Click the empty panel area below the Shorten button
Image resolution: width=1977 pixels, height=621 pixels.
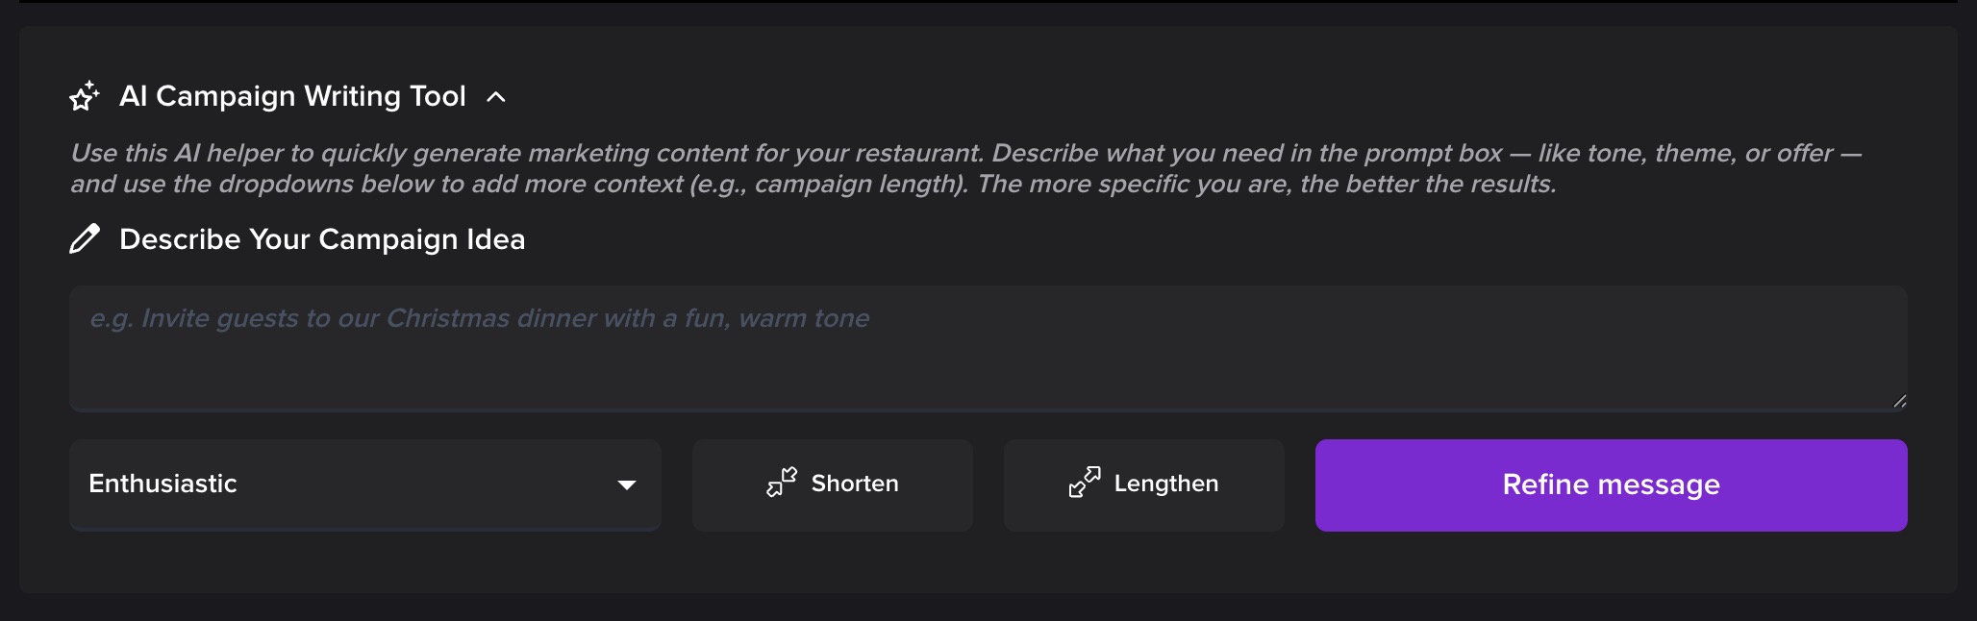833,563
